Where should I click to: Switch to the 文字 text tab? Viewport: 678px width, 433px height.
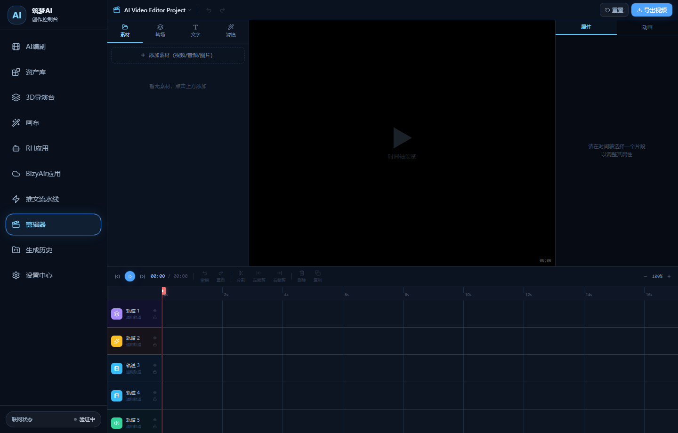[195, 31]
